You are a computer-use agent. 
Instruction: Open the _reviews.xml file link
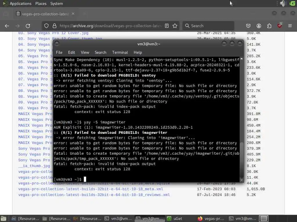tap(94, 195)
